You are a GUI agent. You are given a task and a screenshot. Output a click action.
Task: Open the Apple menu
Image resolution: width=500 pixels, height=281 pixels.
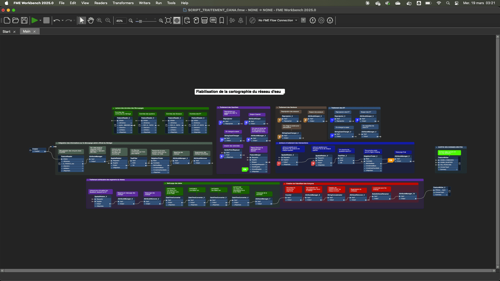(7, 3)
